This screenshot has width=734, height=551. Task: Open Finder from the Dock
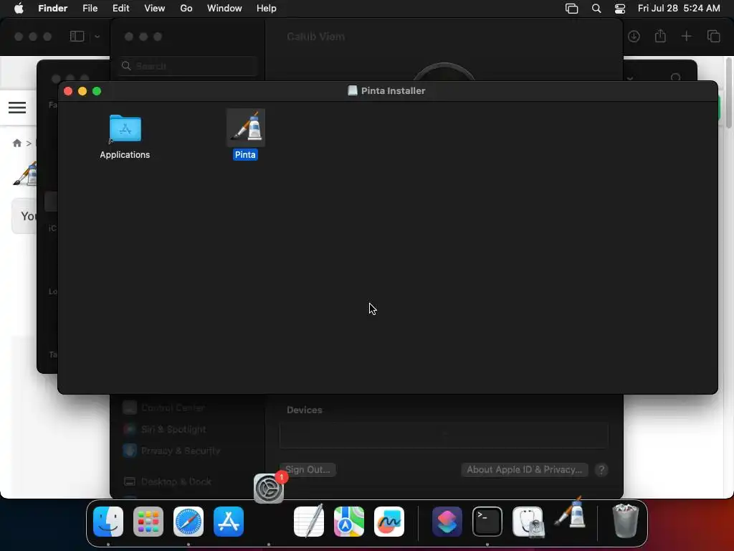(108, 522)
